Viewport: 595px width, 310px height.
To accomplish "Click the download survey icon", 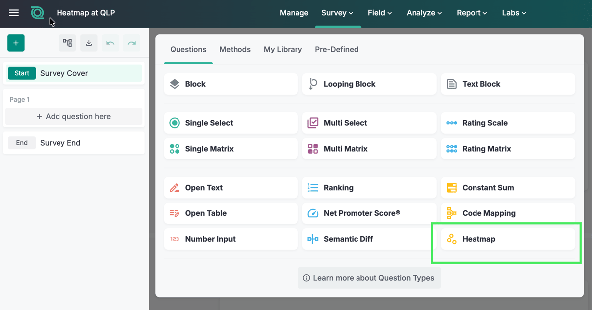I will click(89, 43).
